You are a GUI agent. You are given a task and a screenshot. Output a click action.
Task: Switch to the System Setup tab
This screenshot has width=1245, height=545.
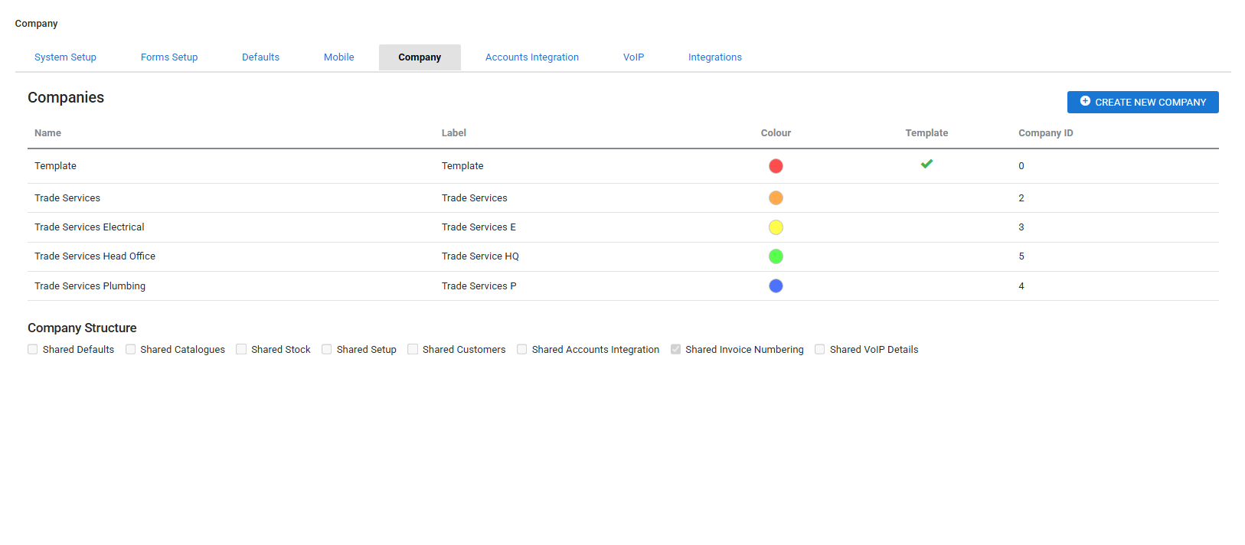(65, 57)
